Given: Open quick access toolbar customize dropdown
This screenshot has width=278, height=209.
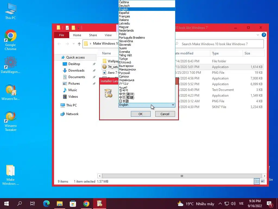Looking at the screenshot, I should tap(78, 28).
